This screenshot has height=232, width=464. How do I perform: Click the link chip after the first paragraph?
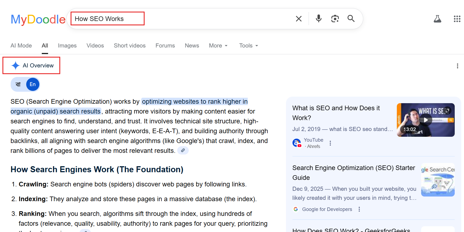coord(183,150)
